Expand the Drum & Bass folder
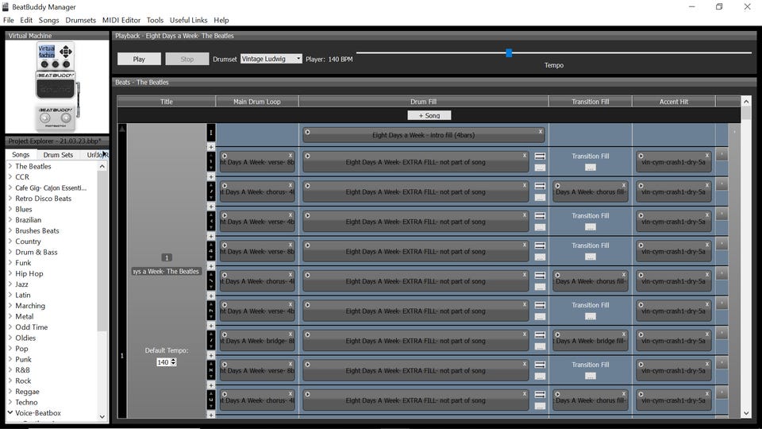 pyautogui.click(x=10, y=252)
